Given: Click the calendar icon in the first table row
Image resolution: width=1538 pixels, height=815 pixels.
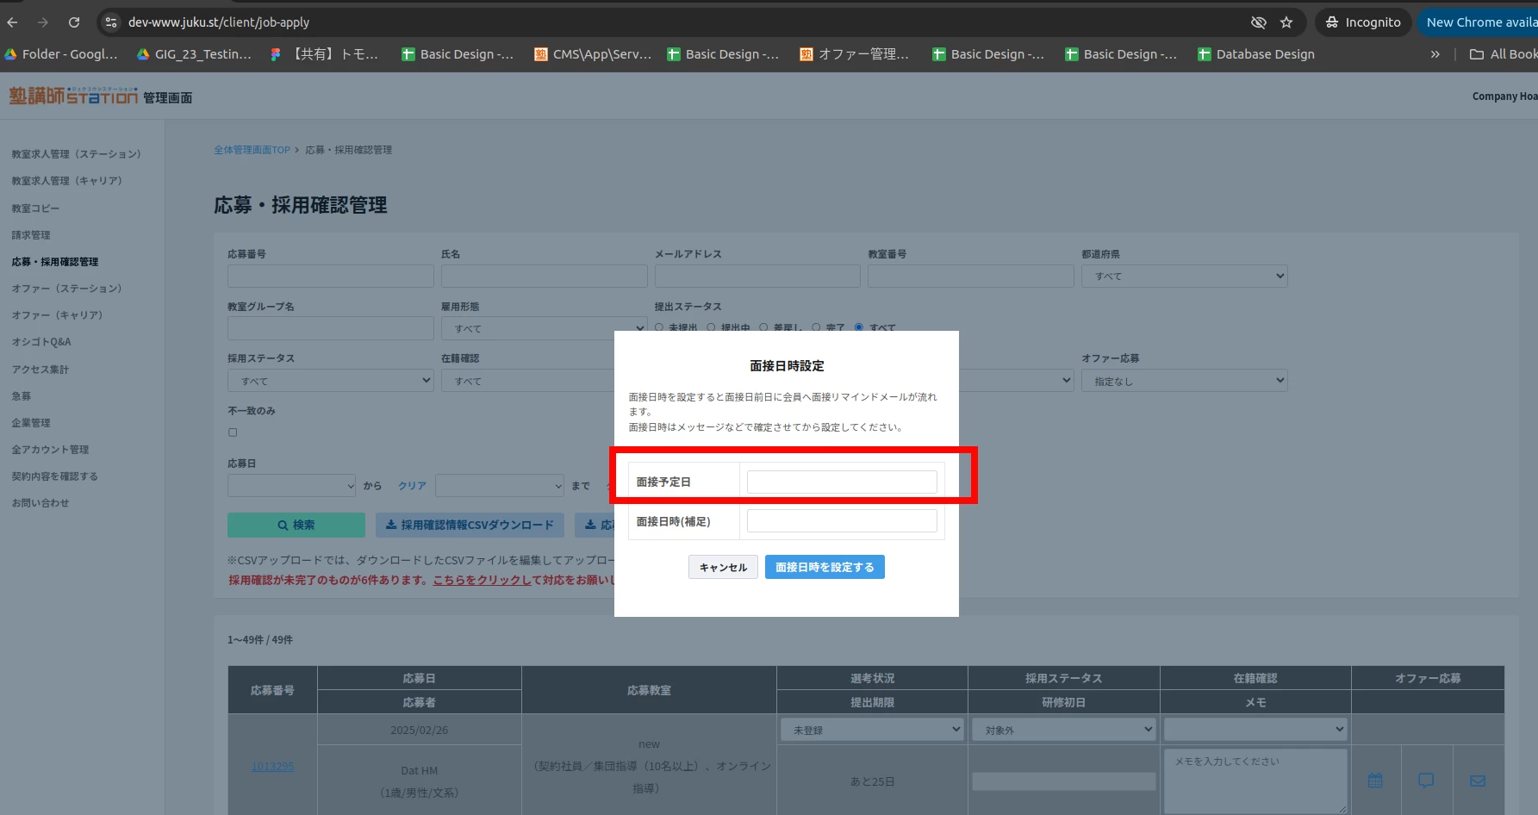Looking at the screenshot, I should click(1375, 781).
